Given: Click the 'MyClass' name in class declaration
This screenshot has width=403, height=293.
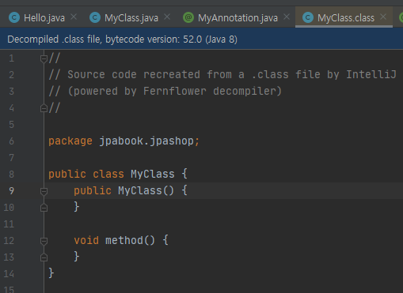Looking at the screenshot, I should tap(153, 174).
